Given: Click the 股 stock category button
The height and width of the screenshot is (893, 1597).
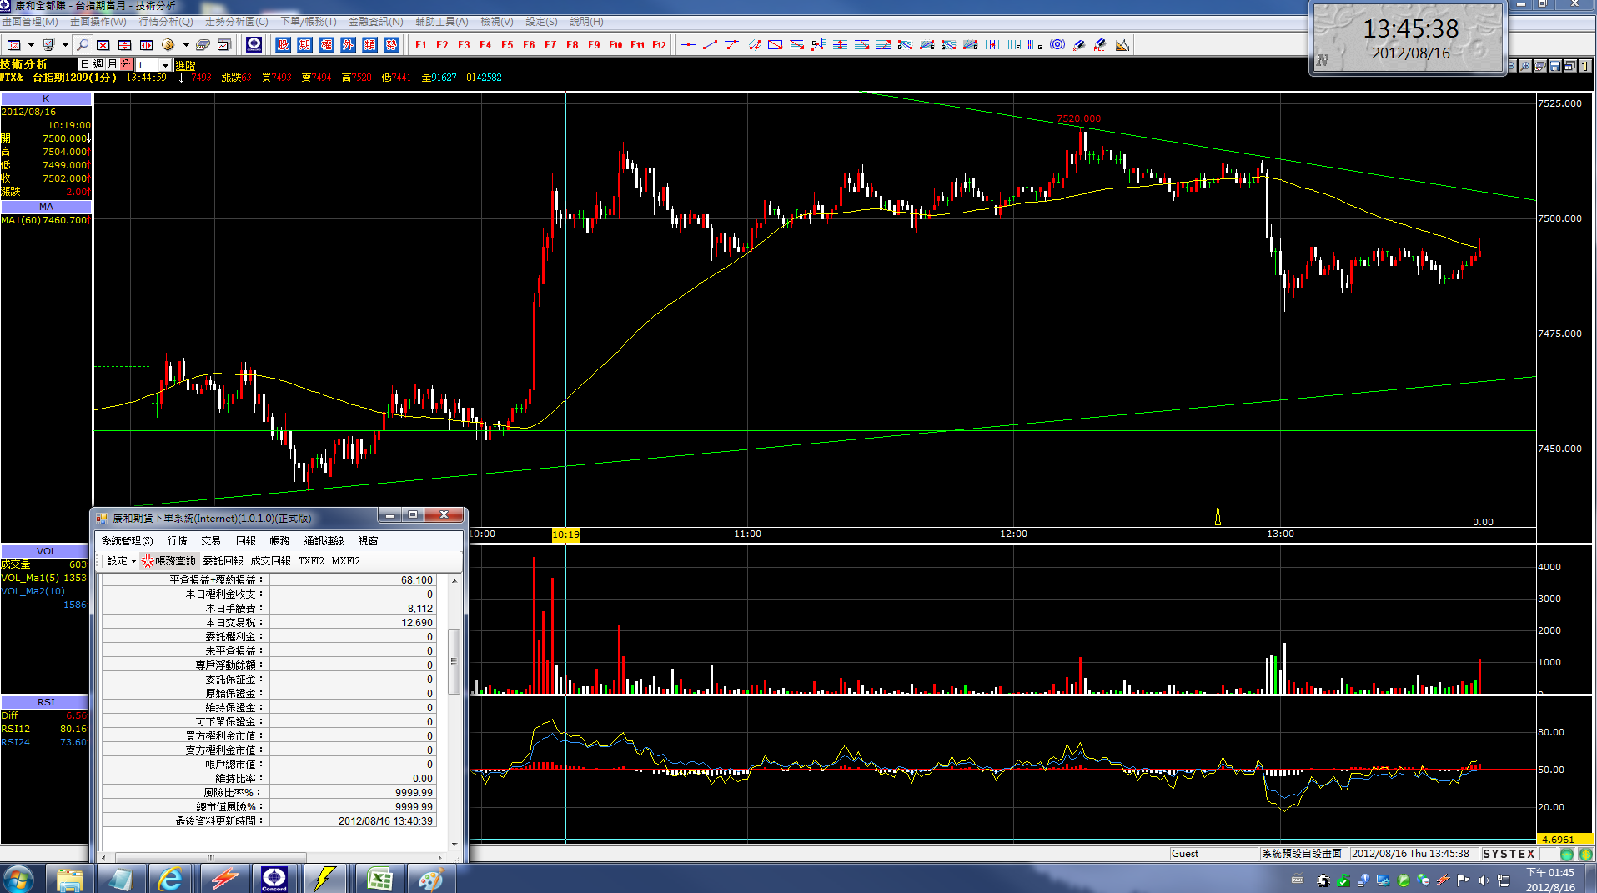Looking at the screenshot, I should click(x=283, y=45).
